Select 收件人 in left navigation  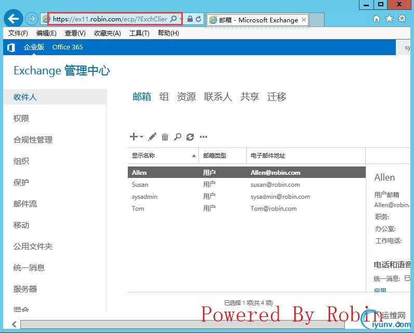pyautogui.click(x=55, y=97)
